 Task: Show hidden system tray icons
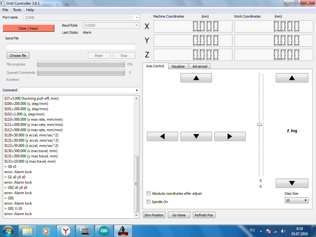pos(261,231)
